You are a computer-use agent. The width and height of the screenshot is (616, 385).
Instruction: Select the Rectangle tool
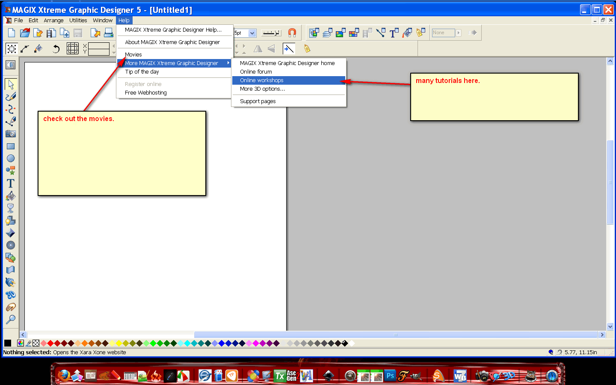coord(11,146)
